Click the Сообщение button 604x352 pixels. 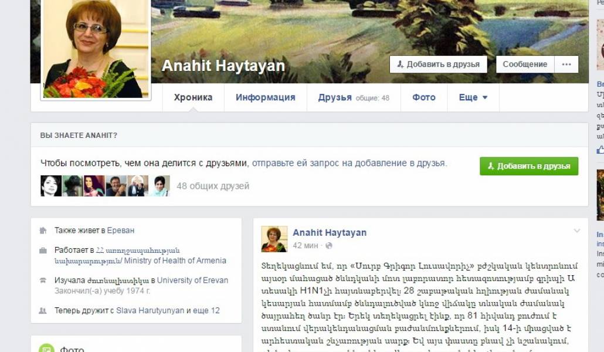point(525,65)
